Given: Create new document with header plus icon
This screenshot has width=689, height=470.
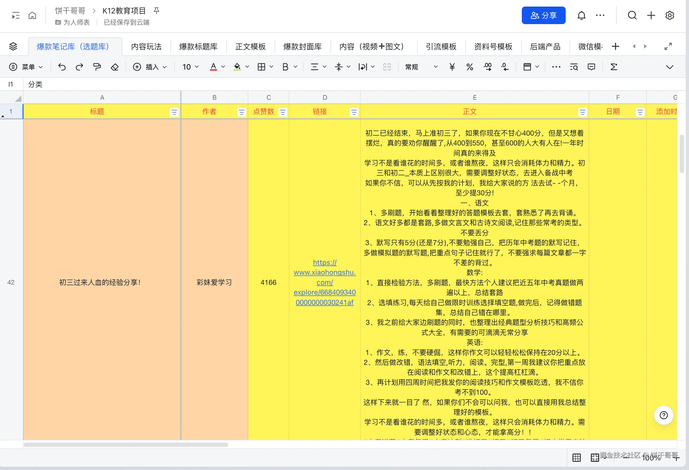Looking at the screenshot, I should 651,15.
